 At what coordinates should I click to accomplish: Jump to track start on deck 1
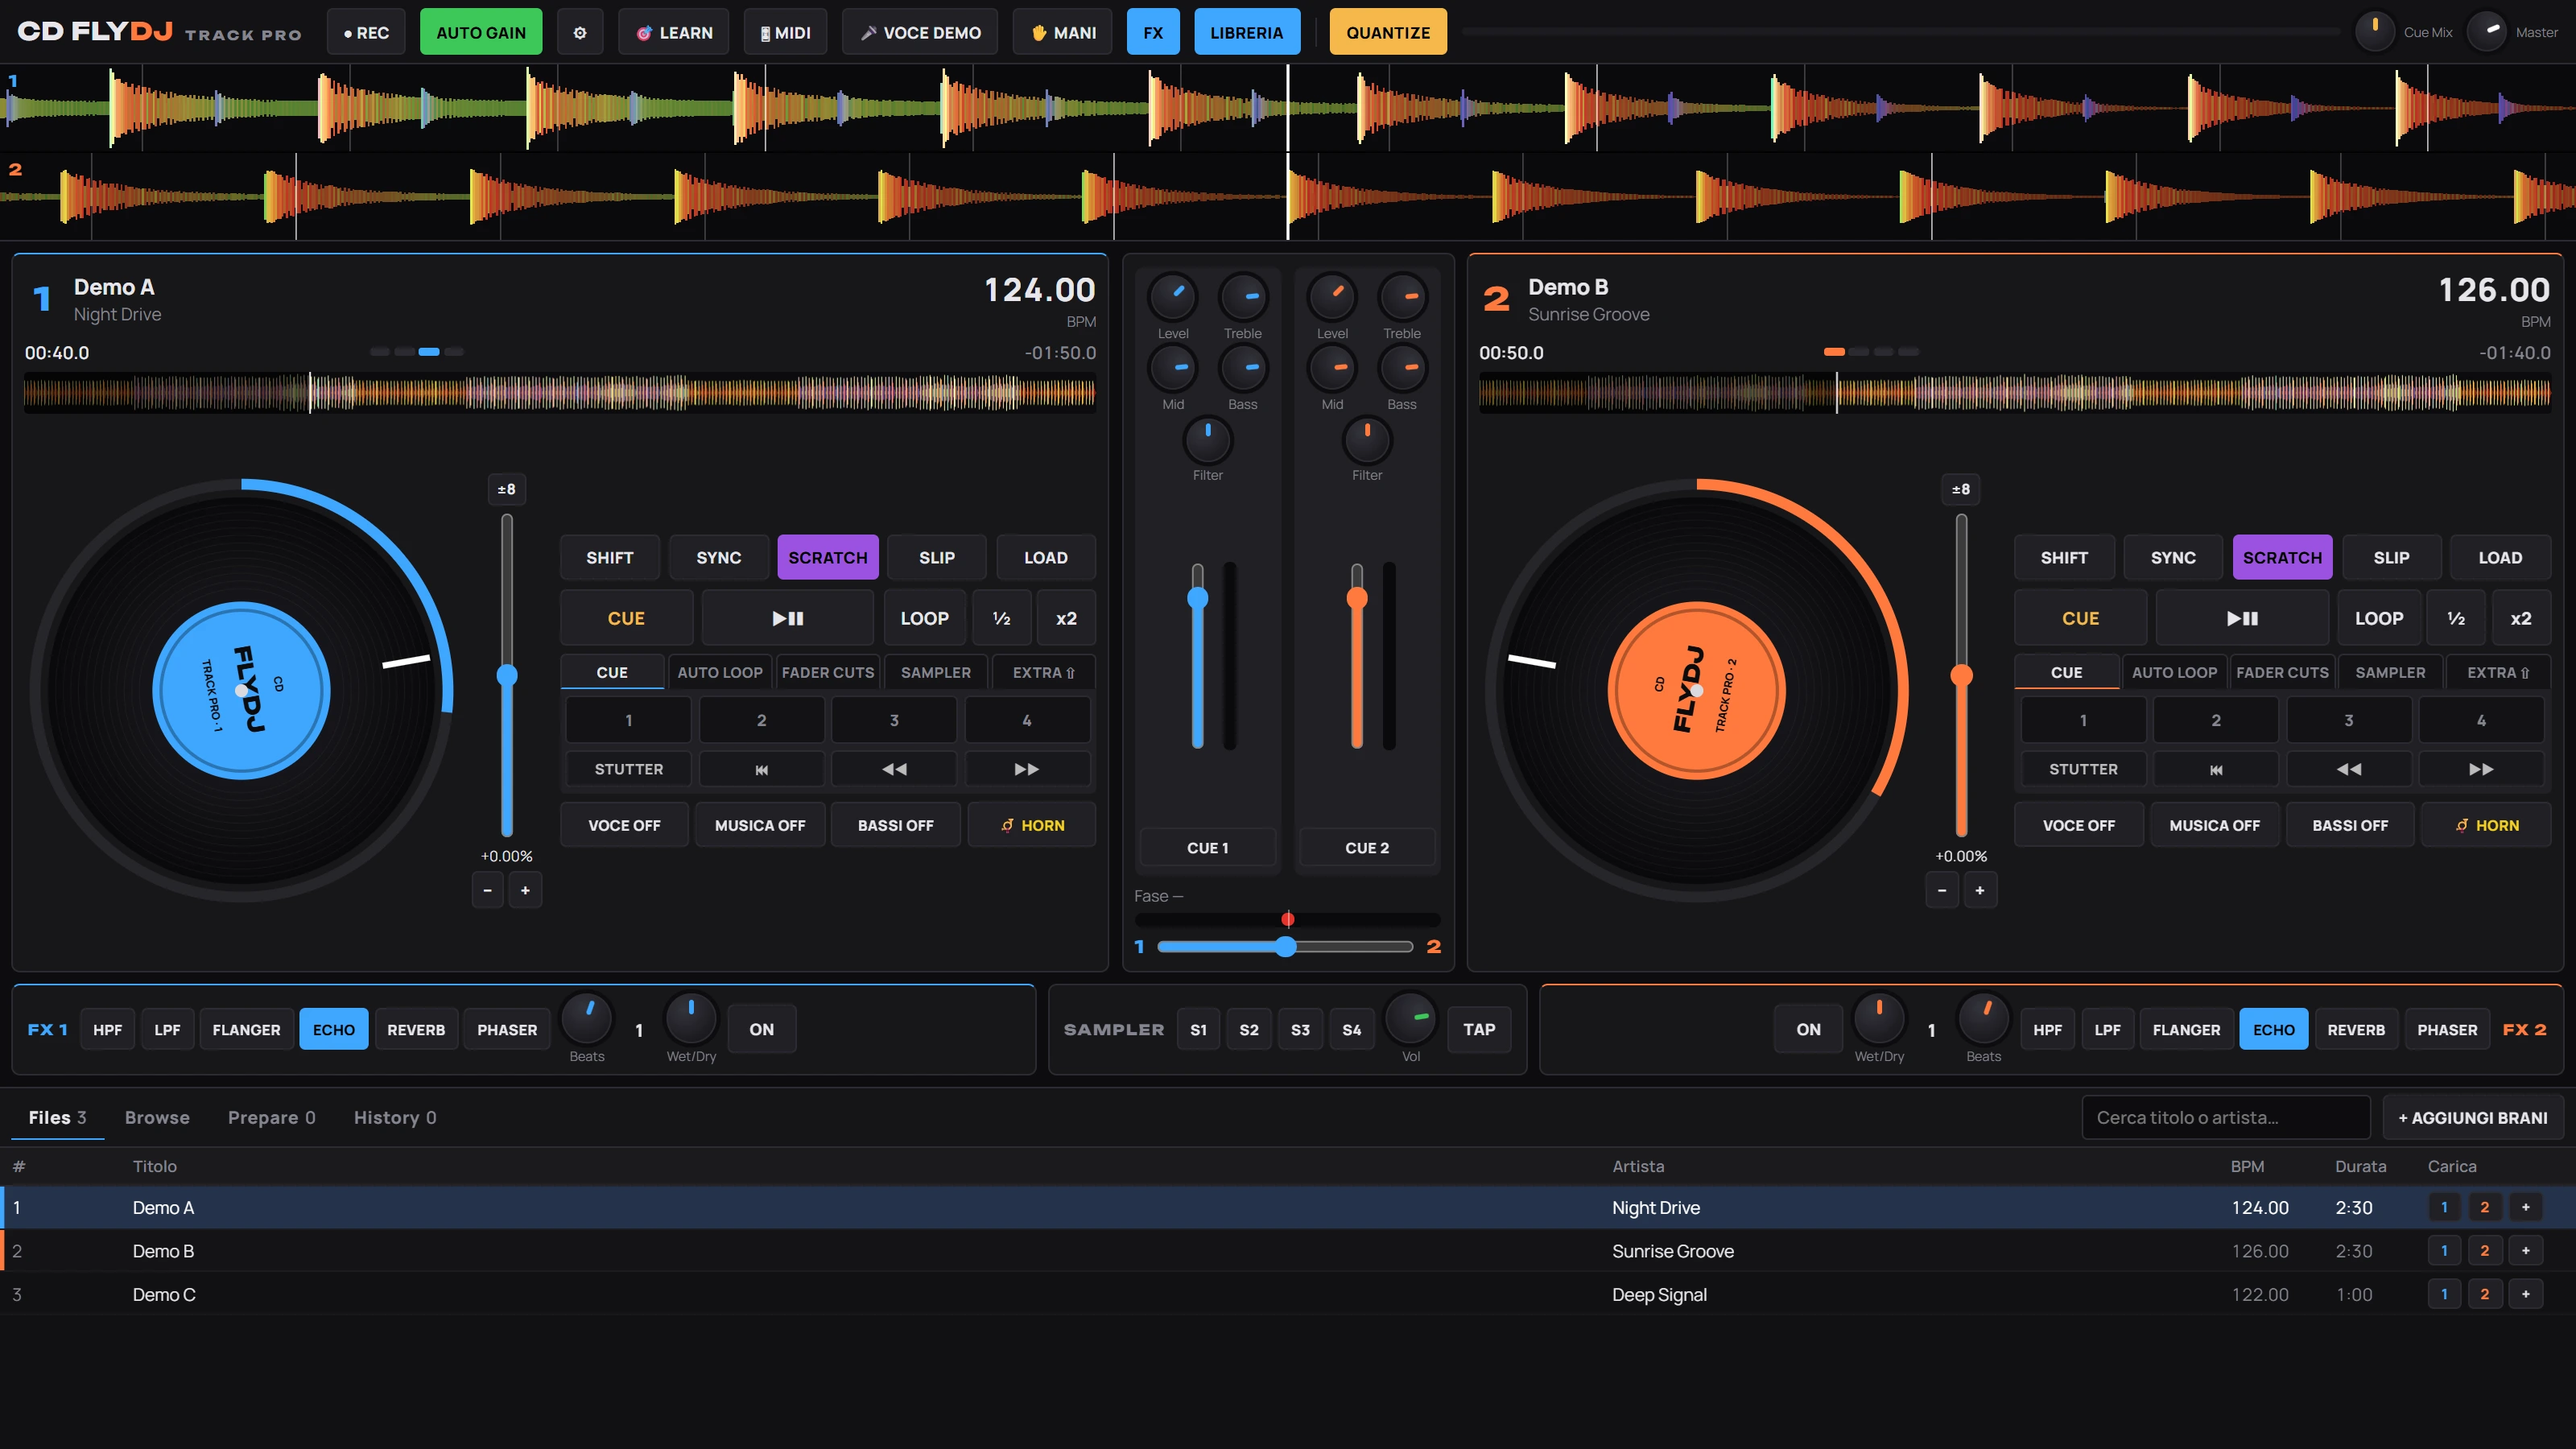click(x=761, y=769)
